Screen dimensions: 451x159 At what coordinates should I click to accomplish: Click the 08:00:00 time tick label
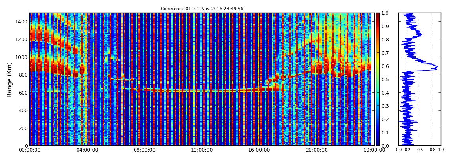[144, 150]
